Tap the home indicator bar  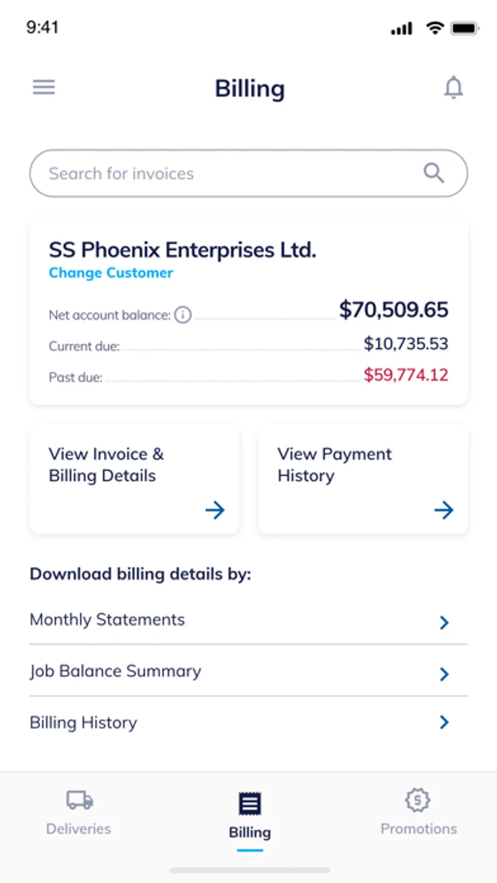tap(250, 870)
